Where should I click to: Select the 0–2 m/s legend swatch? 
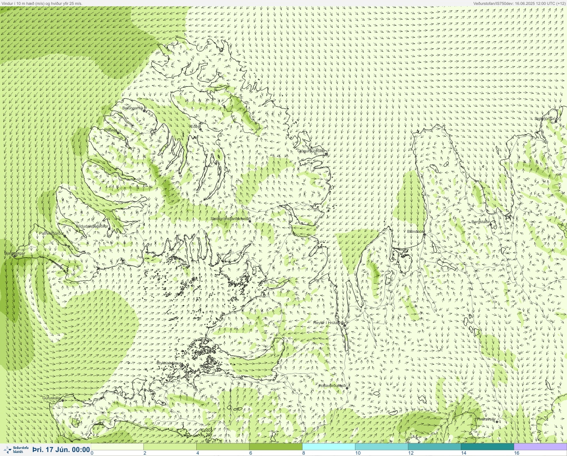pyautogui.click(x=117, y=447)
